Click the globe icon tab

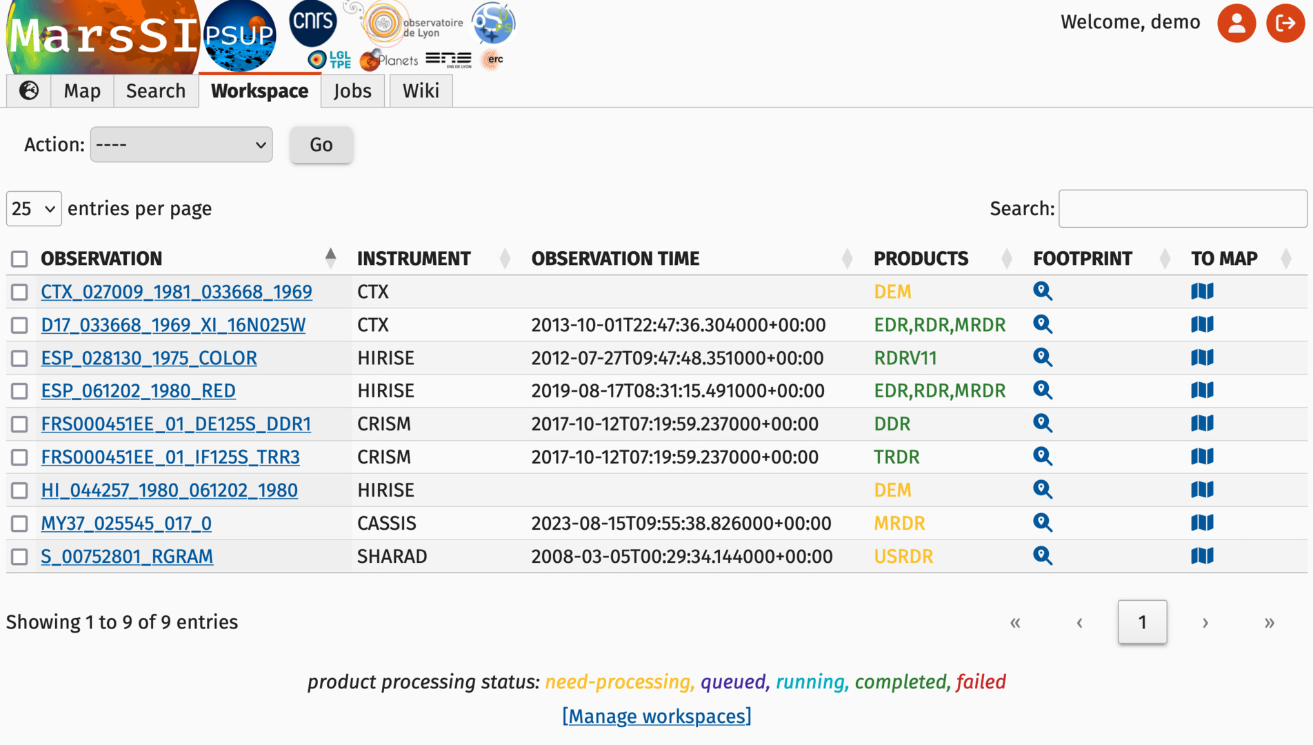tap(29, 91)
